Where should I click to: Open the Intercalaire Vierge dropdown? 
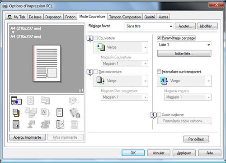pos(184,81)
